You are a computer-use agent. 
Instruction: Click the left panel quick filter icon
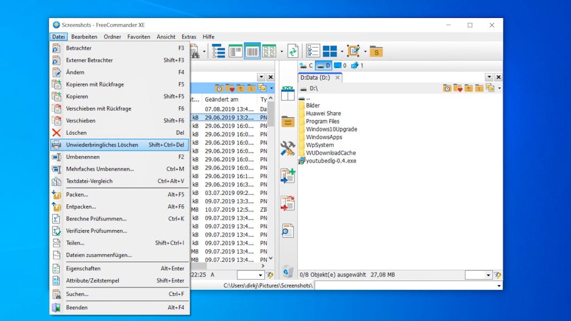[x=270, y=275]
